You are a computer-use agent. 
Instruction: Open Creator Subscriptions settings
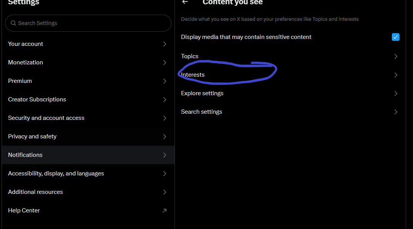88,99
